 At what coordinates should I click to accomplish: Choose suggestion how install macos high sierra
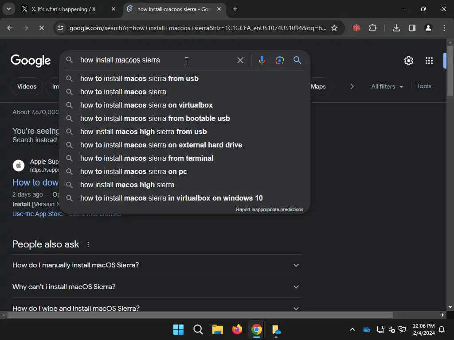click(184, 185)
